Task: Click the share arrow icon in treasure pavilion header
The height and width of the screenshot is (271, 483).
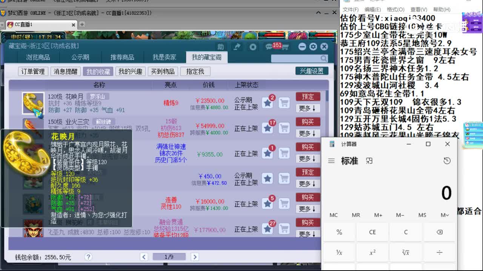Action: pos(237,47)
